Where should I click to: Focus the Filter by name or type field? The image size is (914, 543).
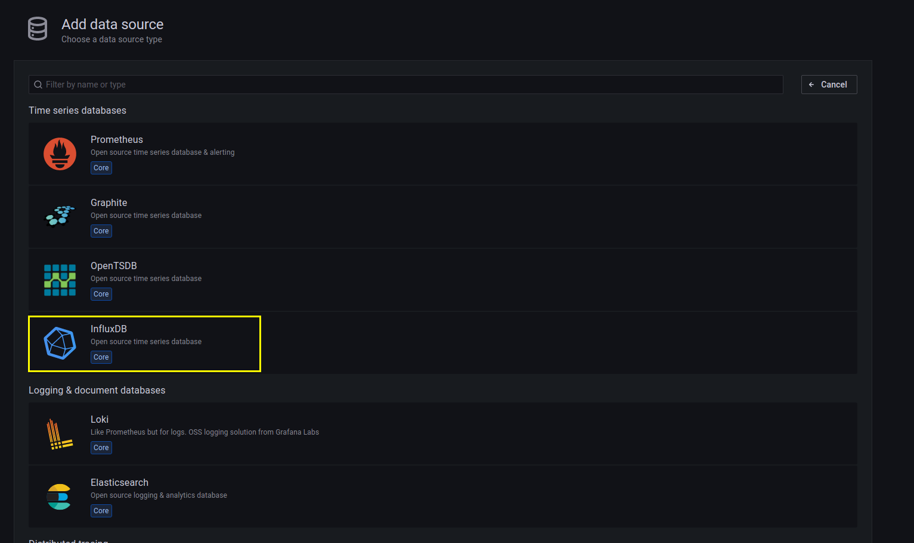(405, 85)
